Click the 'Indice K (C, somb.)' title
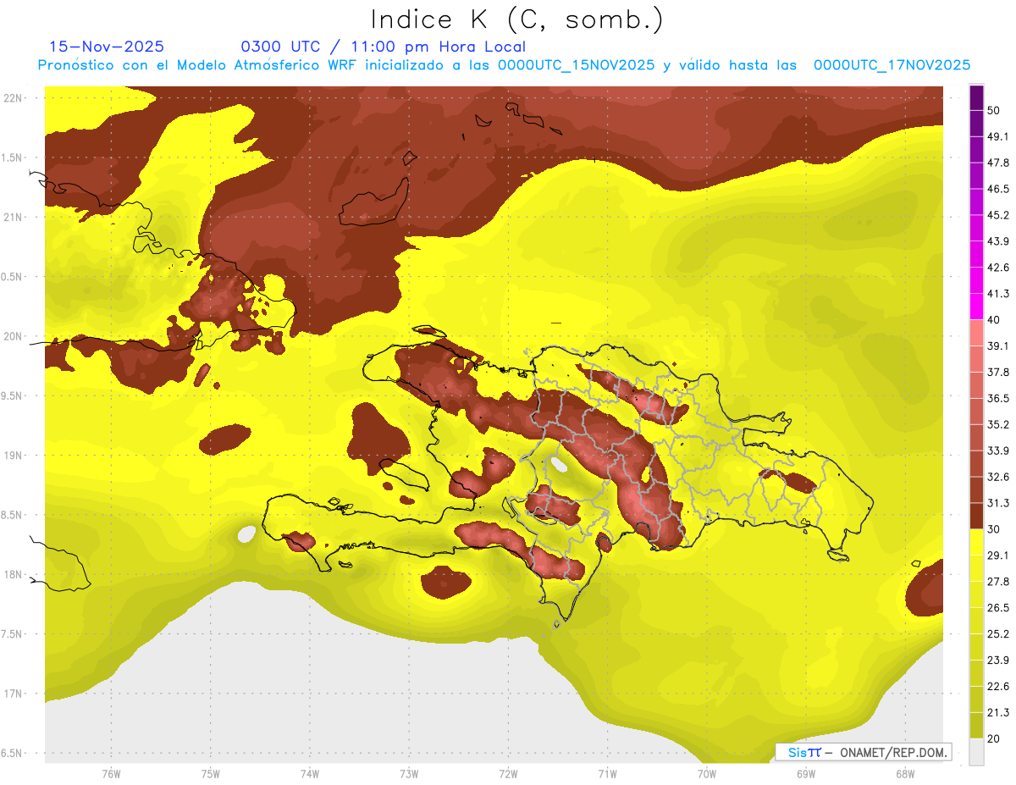The width and height of the screenshot is (1016, 785). (x=516, y=19)
